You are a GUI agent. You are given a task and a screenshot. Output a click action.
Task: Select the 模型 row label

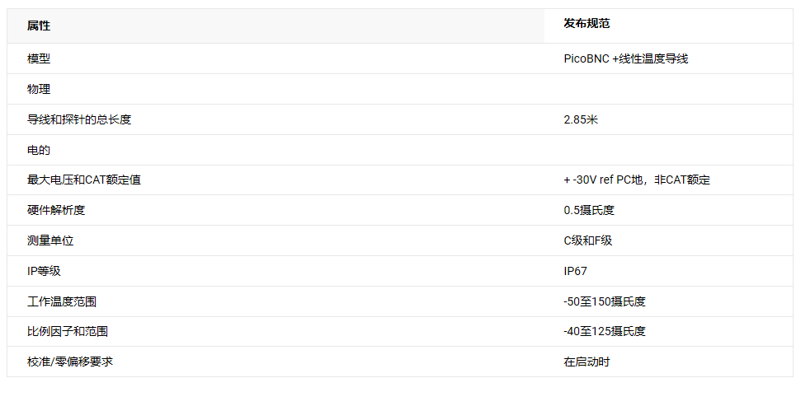coord(39,58)
